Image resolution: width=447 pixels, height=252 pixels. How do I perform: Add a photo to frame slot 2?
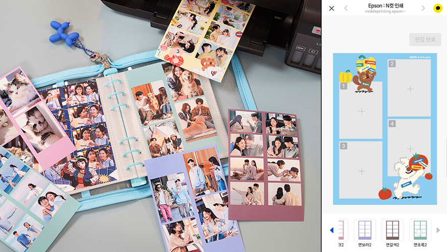click(410, 89)
